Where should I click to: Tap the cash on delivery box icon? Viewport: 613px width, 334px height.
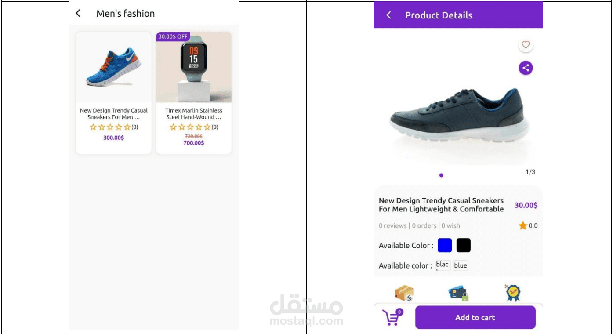(404, 293)
